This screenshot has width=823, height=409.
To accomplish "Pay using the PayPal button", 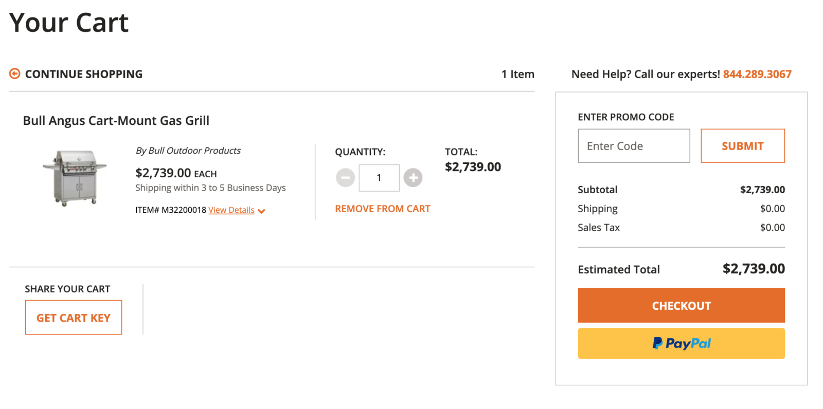I will [682, 343].
